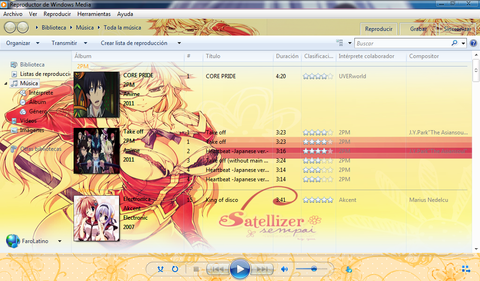Expand the breadcrumb arrow before Música
This screenshot has width=480, height=281.
tap(71, 28)
